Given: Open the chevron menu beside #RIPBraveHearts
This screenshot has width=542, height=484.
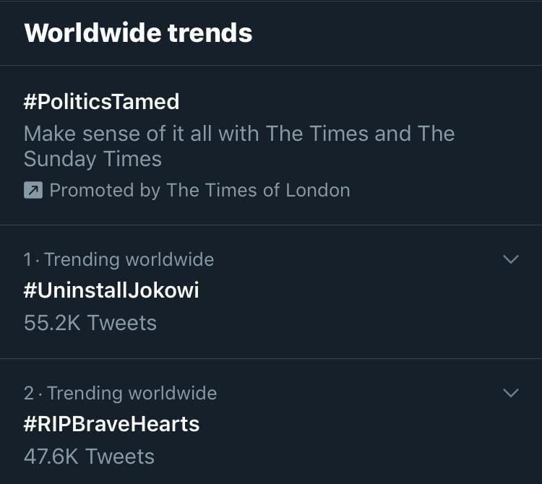Looking at the screenshot, I should click(510, 393).
